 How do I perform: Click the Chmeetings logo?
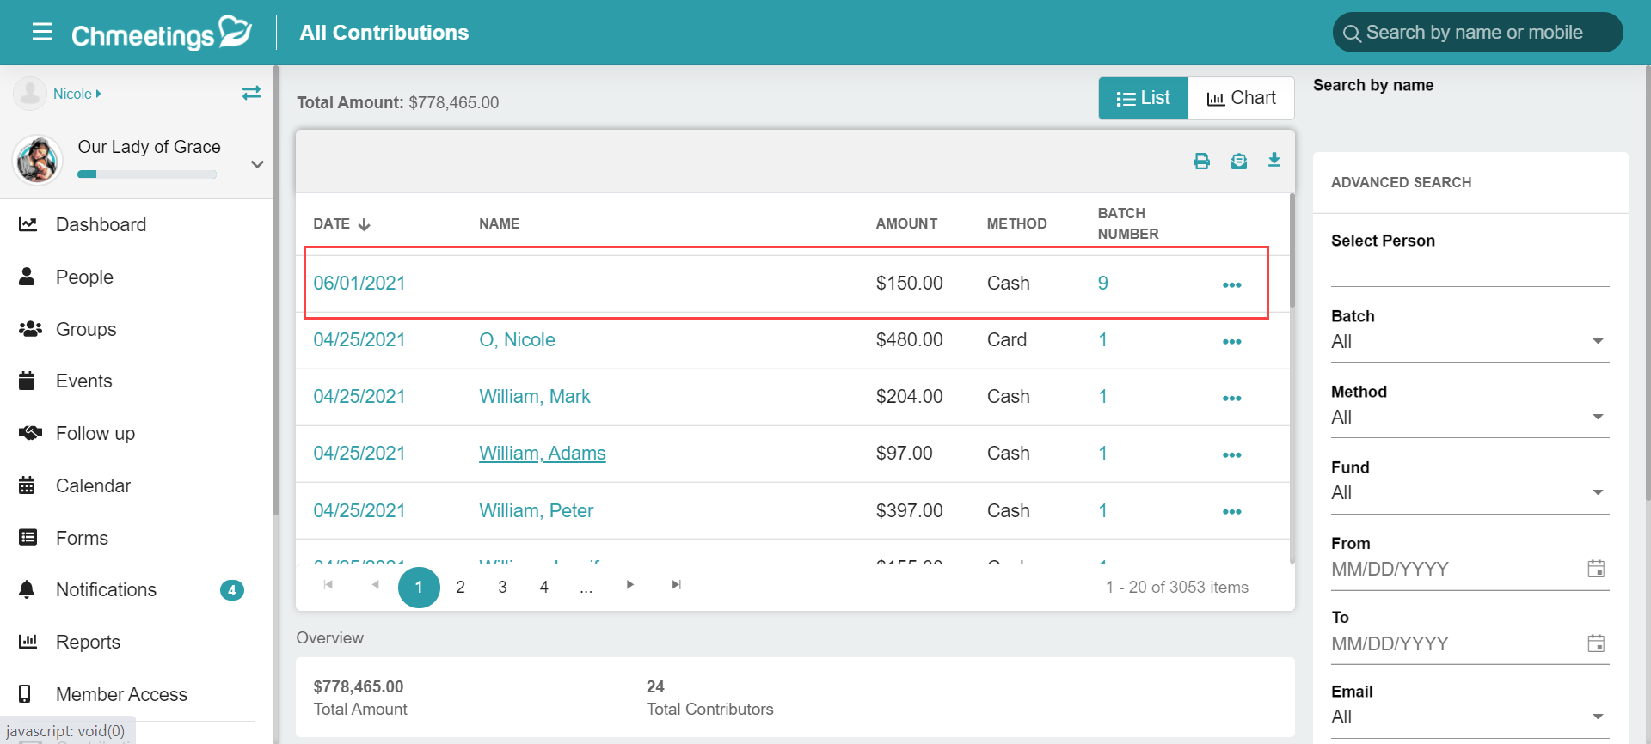[162, 33]
